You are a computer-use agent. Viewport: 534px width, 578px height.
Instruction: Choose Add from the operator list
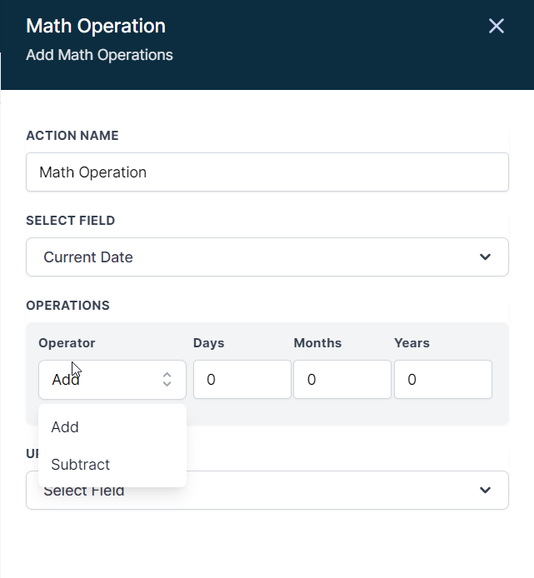click(x=65, y=427)
